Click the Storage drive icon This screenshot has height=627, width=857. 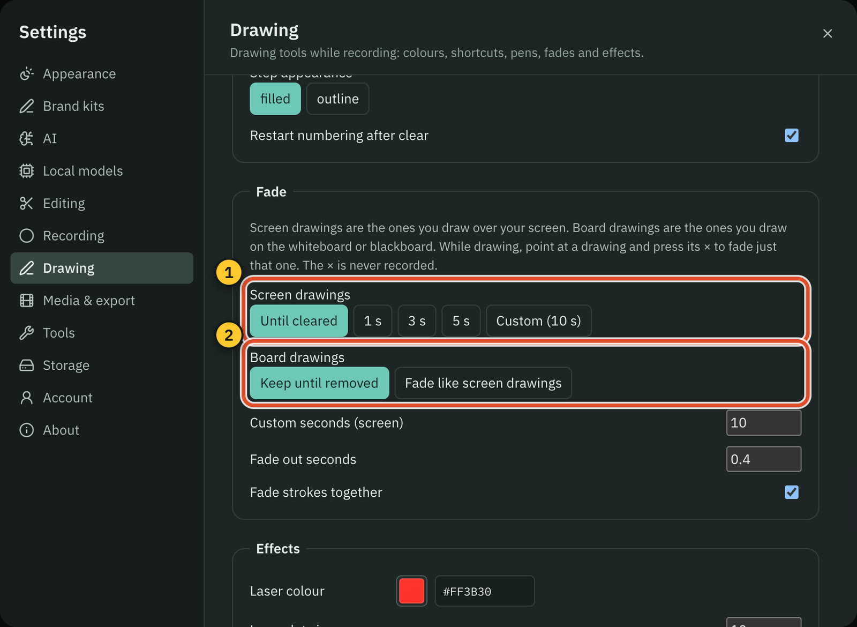pyautogui.click(x=27, y=365)
